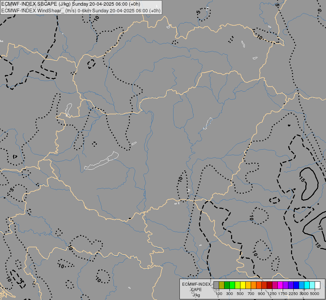
Task: Click the legend value 500
Action: pyautogui.click(x=240, y=294)
